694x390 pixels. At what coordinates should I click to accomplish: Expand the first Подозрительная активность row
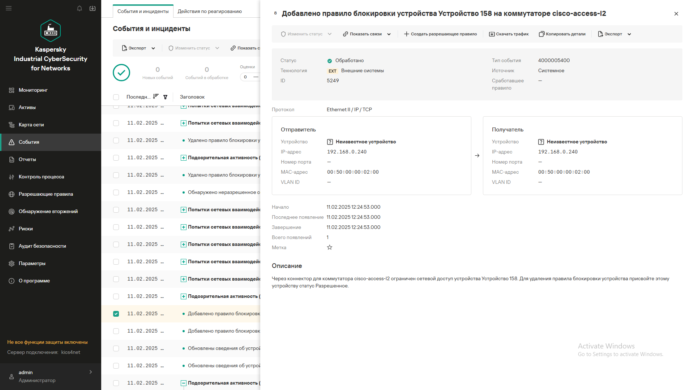click(184, 158)
